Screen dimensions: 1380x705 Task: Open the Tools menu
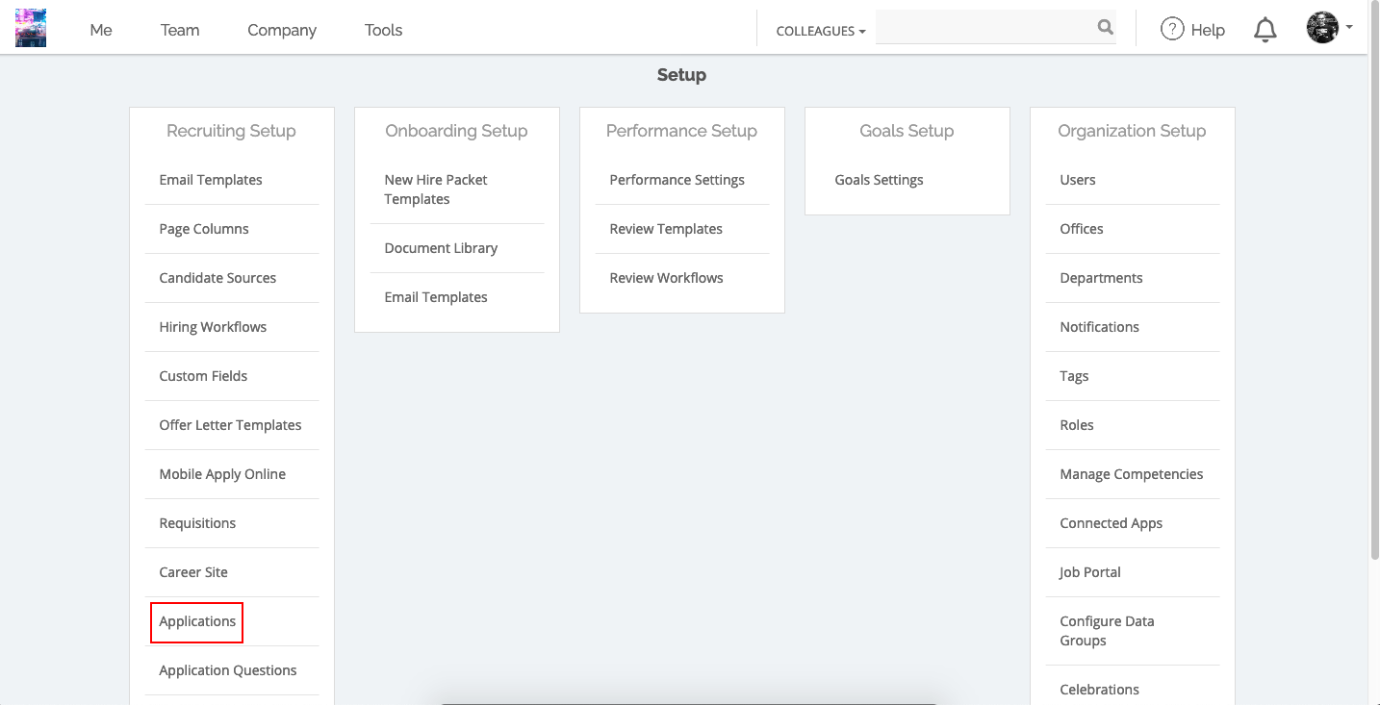pyautogui.click(x=383, y=30)
